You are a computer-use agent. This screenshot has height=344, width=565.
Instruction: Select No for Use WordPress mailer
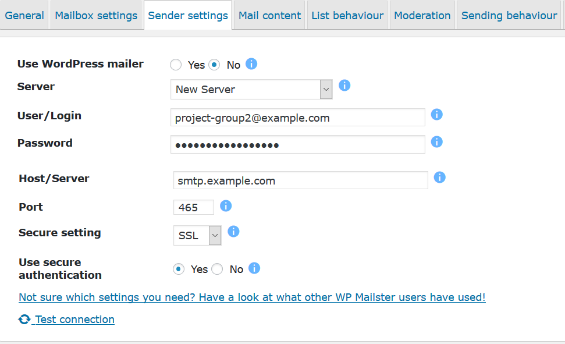coord(215,65)
